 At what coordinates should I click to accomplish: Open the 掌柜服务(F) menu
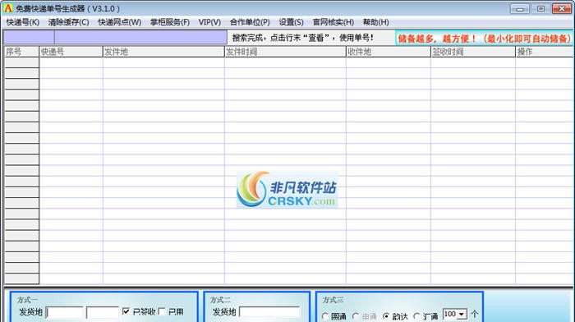coord(170,22)
